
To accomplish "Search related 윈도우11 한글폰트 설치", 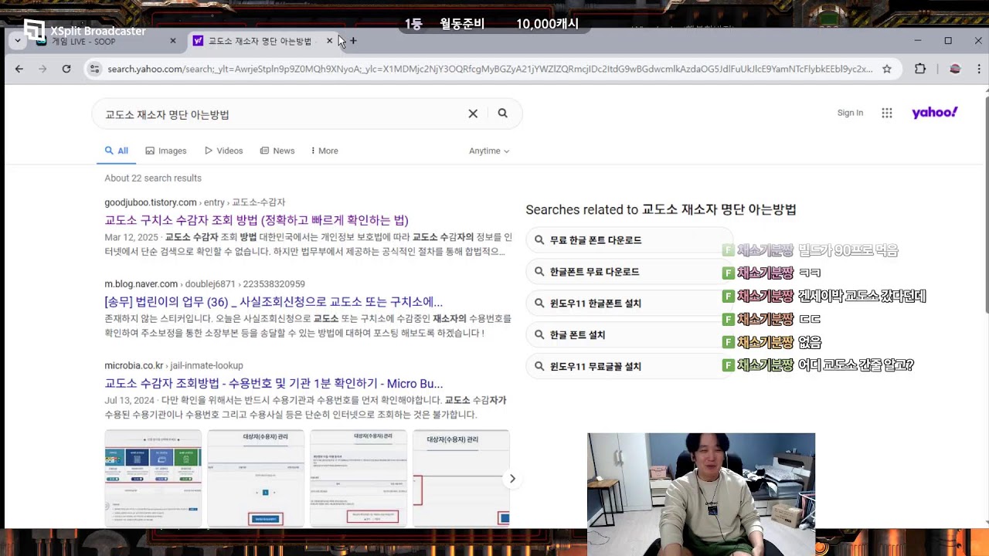I will tap(629, 303).
